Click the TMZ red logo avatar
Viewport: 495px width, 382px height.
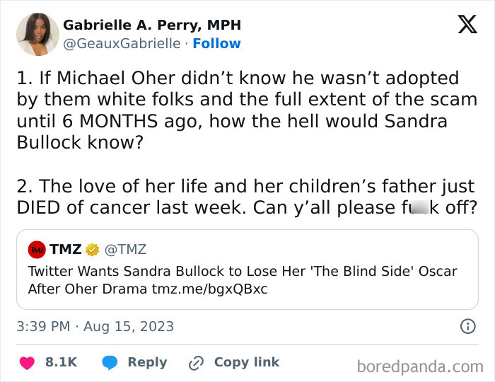tap(37, 249)
